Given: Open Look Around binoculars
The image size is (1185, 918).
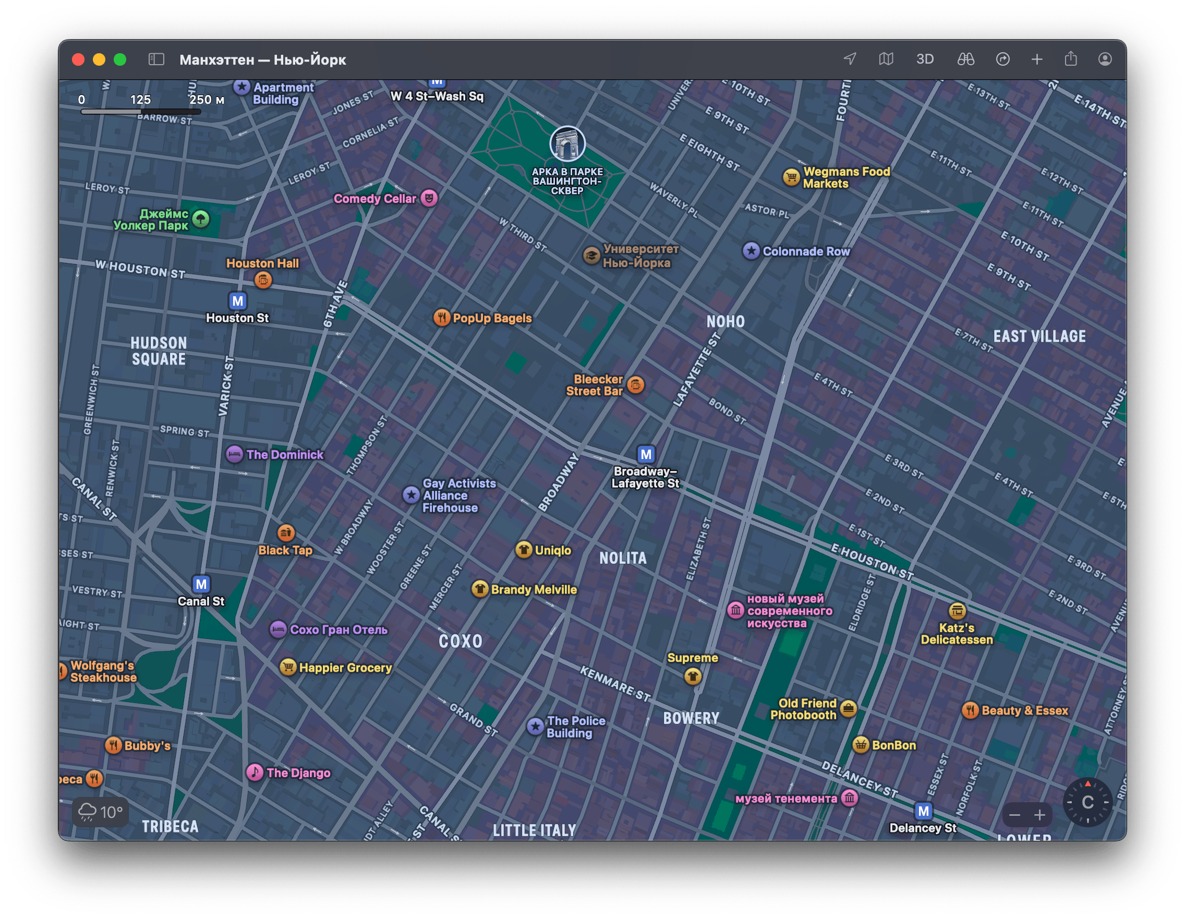Looking at the screenshot, I should [x=966, y=58].
